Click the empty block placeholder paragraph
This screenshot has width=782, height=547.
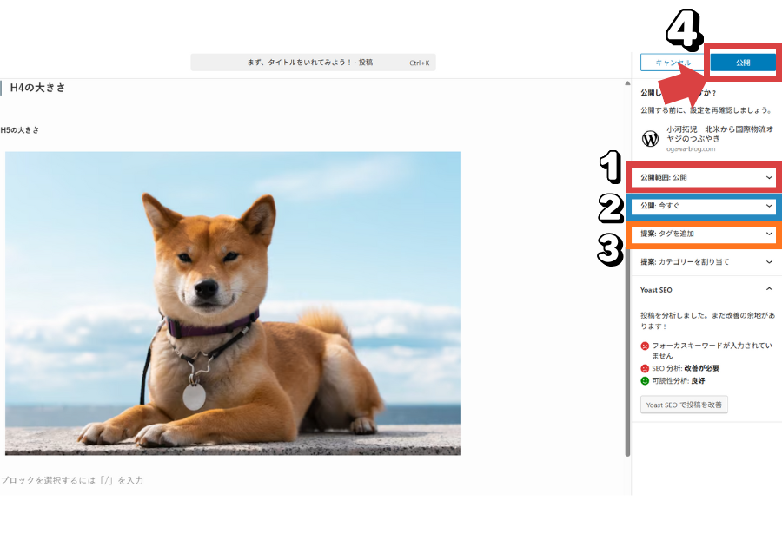point(72,480)
